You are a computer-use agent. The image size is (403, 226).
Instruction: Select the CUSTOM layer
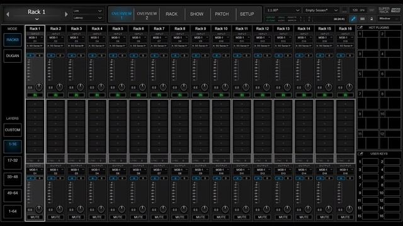[13, 130]
